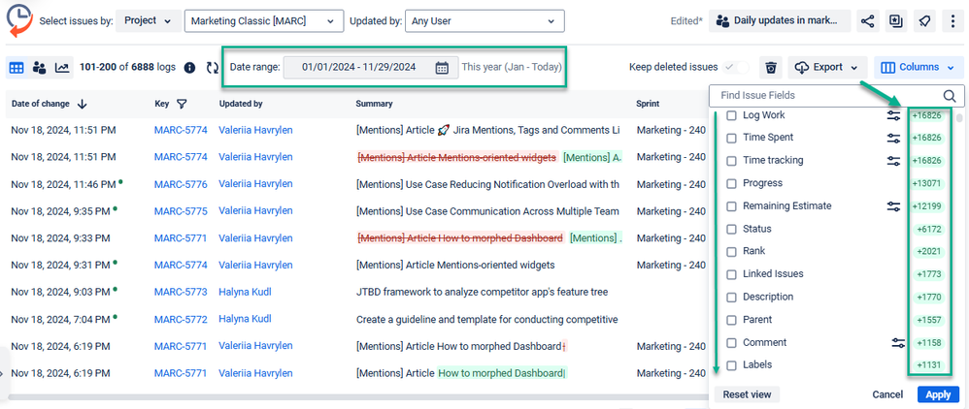Check the Labels field checkbox
This screenshot has width=969, height=409.
click(731, 365)
